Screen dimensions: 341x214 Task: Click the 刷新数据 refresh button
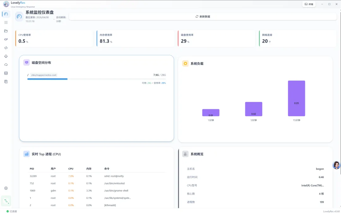coord(203,16)
